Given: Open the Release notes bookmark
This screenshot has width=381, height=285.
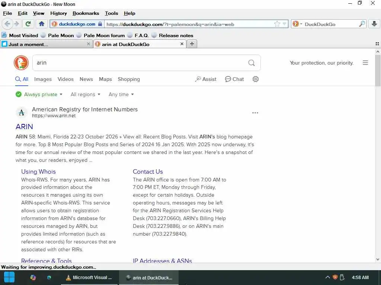Looking at the screenshot, I should tap(172, 35).
